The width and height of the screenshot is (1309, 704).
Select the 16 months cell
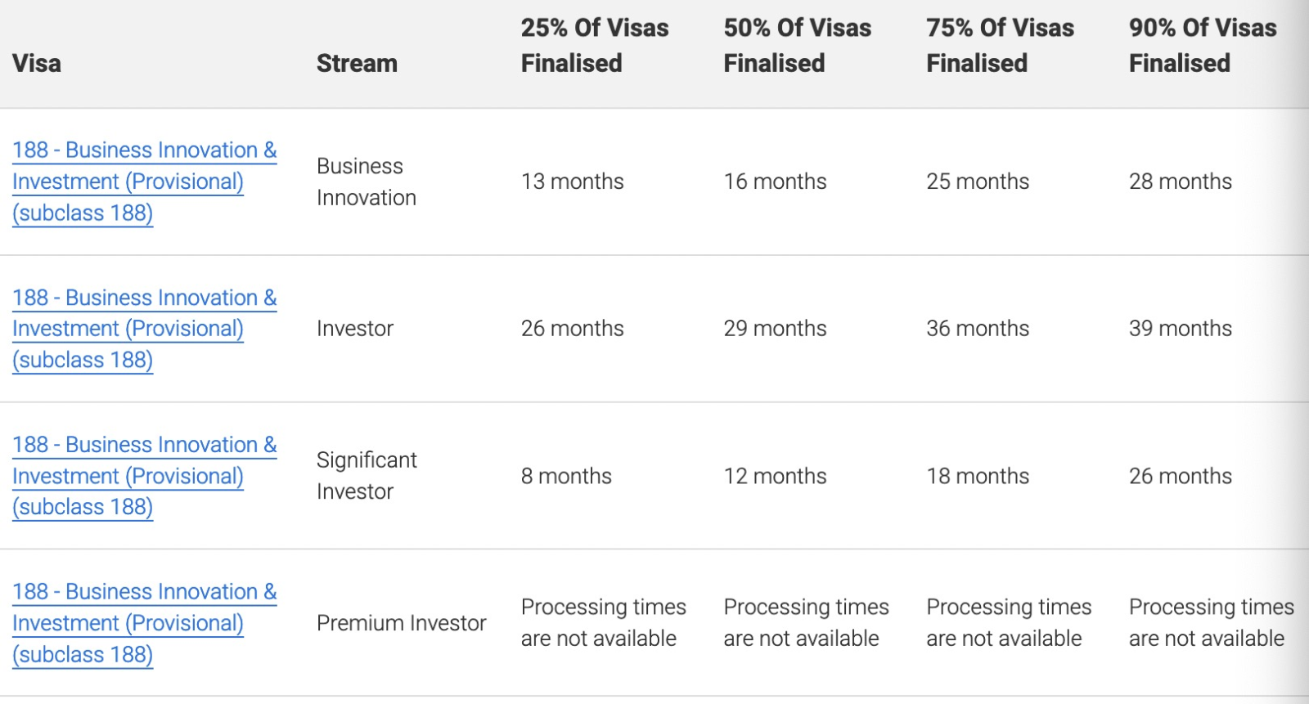[x=775, y=182]
